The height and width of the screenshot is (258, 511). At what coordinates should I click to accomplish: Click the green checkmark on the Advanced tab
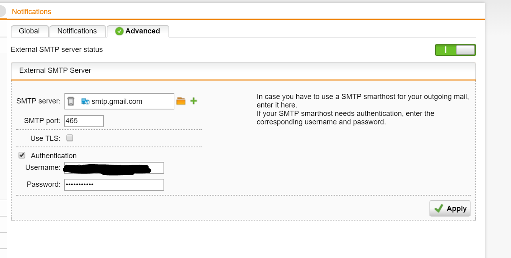pyautogui.click(x=119, y=31)
